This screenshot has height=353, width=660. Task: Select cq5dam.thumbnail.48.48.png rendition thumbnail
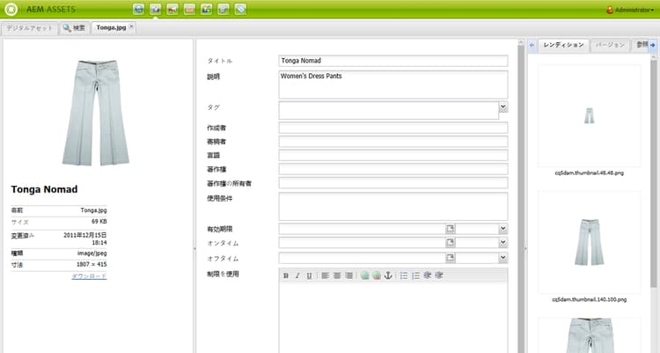[590, 116]
